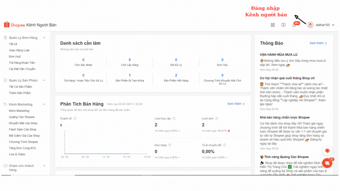Open VẬN HÀNH MÙA MƯA LŨ notification
340x191 pixels.
pyautogui.click(x=279, y=55)
